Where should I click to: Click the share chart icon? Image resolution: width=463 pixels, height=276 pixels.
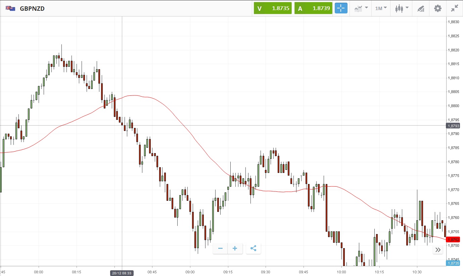(x=253, y=248)
